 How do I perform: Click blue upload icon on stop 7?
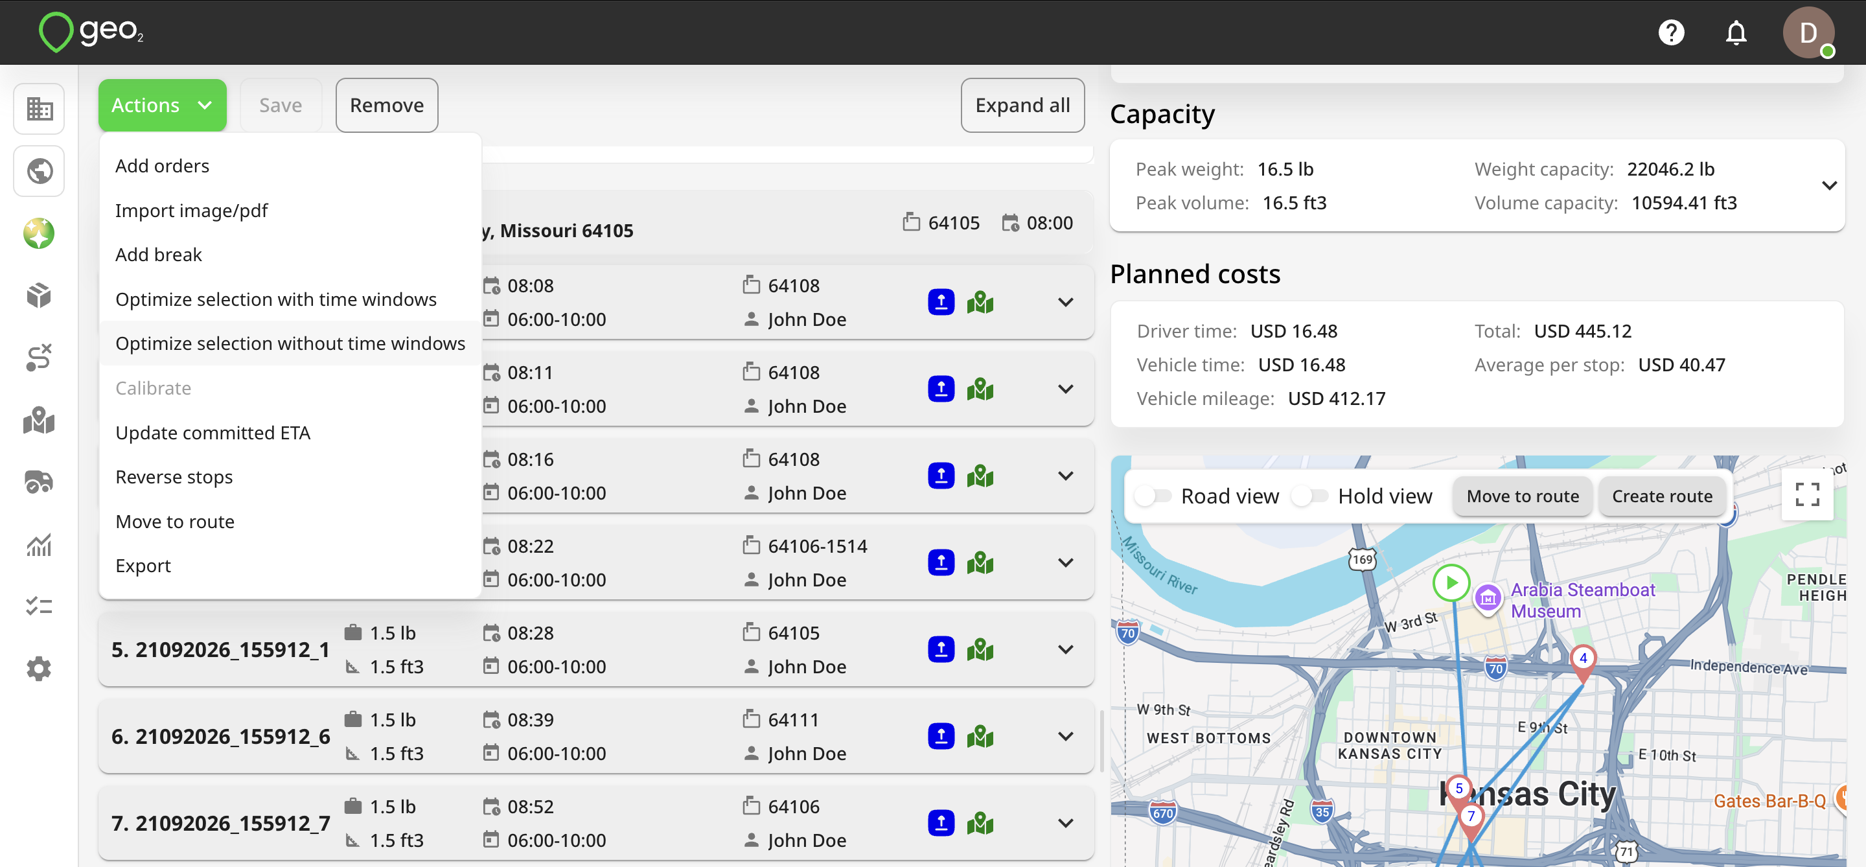(941, 824)
